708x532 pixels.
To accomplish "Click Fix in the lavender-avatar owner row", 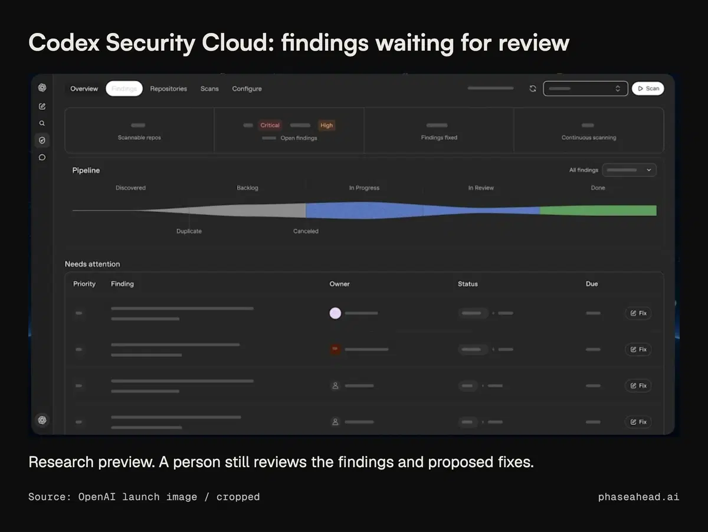I will (638, 313).
